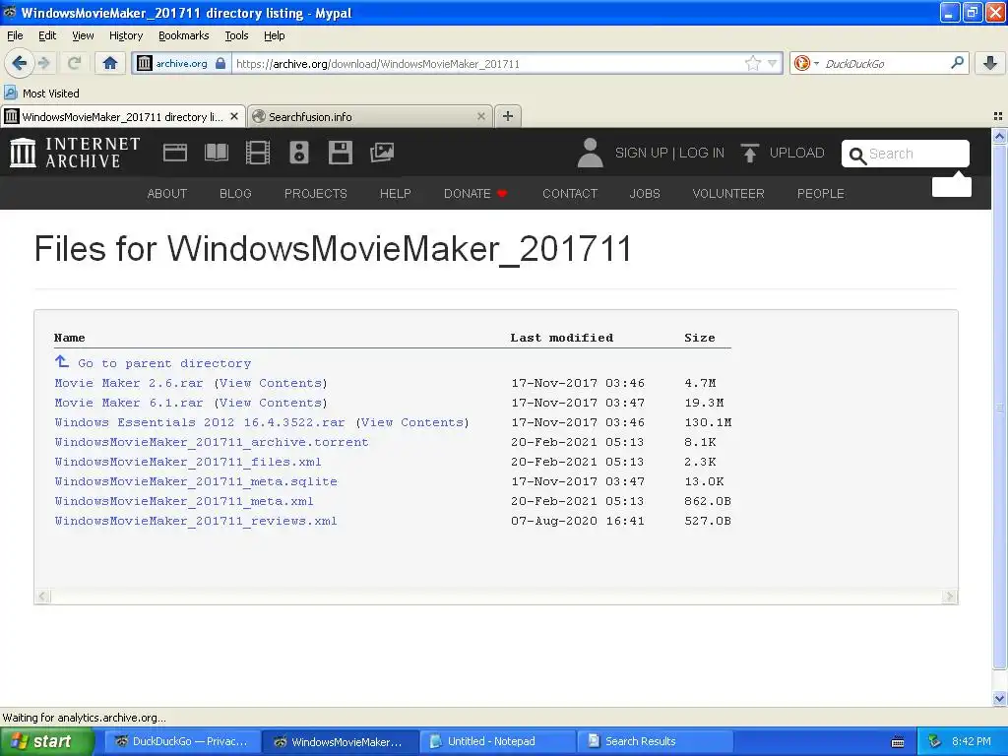The height and width of the screenshot is (756, 1008).
Task: Open the Home page via house icon
Action: click(x=110, y=63)
